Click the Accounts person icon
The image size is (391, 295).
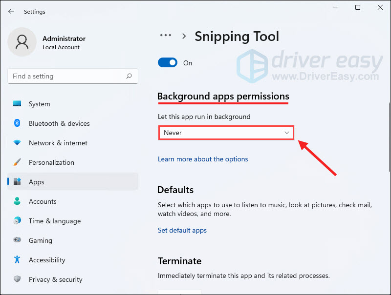(x=17, y=201)
